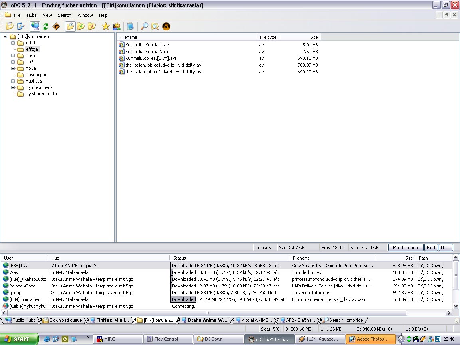The height and width of the screenshot is (345, 460).
Task: Switch to the Public Hubs tab
Action: tap(20, 320)
